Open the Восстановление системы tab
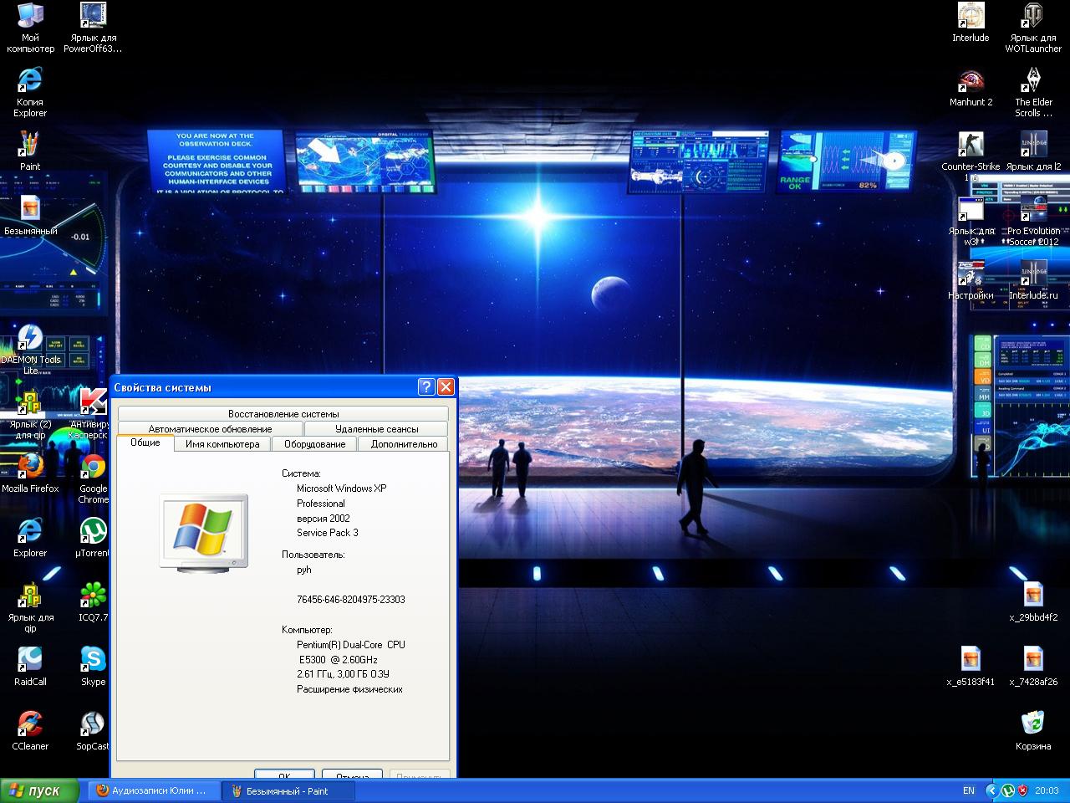1070x803 pixels. [x=283, y=414]
